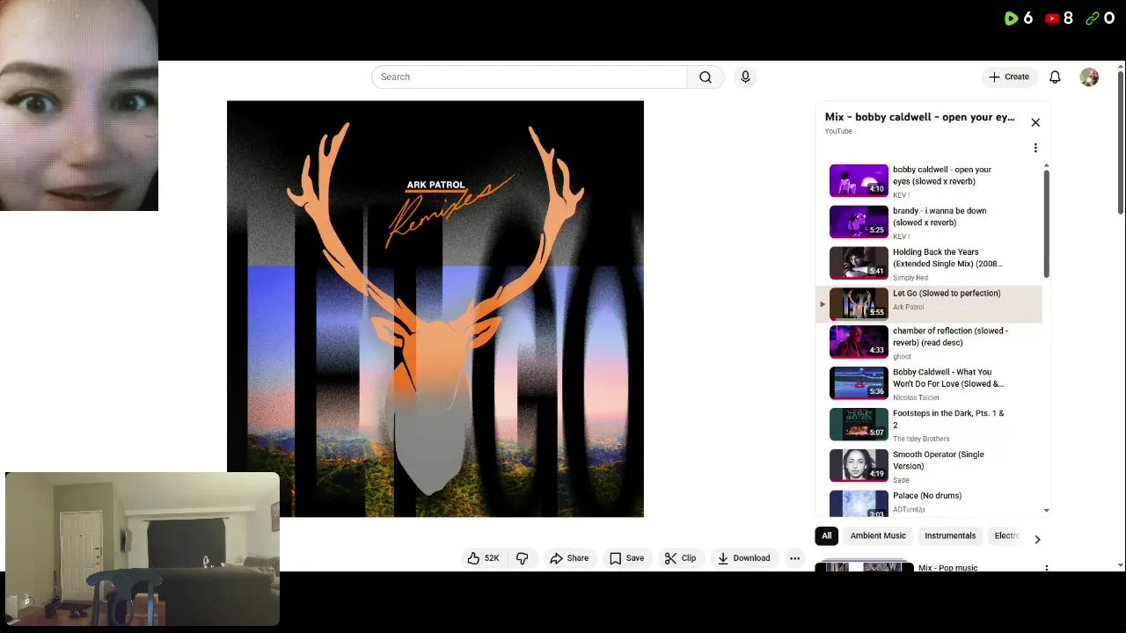Select the All filter chip
1126x633 pixels.
click(x=826, y=536)
